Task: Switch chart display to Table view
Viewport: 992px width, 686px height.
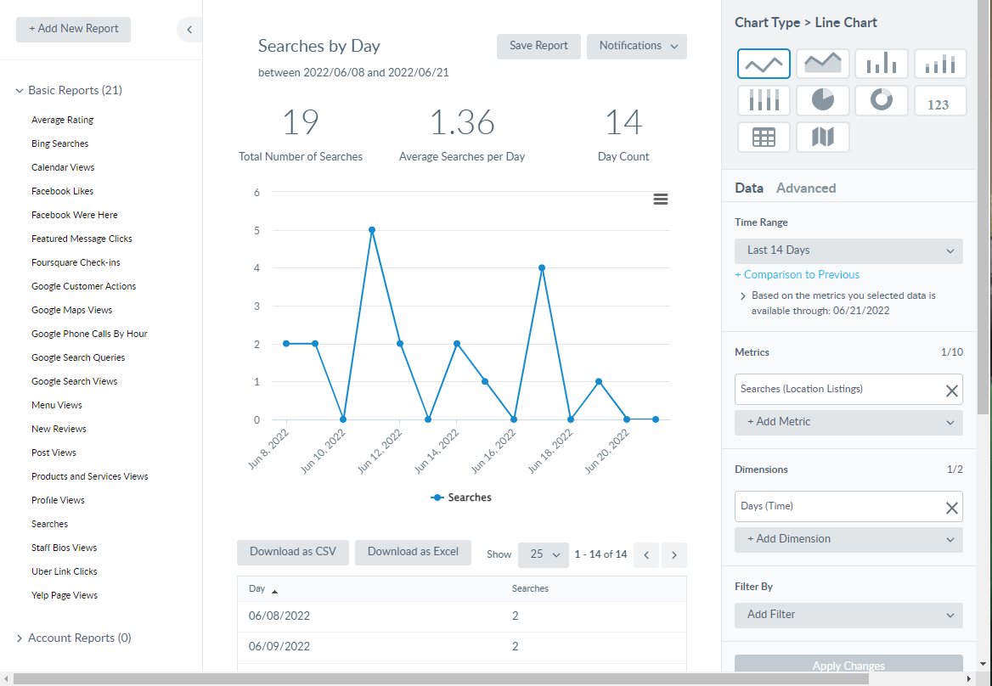Action: [764, 137]
